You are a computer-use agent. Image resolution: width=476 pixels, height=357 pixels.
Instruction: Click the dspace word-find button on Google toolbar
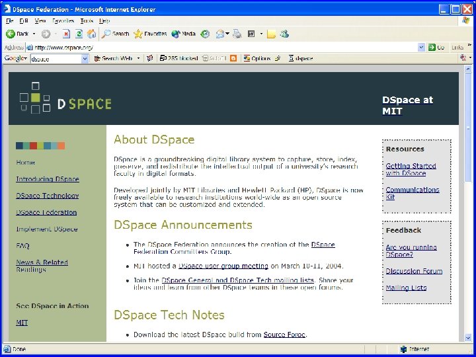pyautogui.click(x=301, y=58)
